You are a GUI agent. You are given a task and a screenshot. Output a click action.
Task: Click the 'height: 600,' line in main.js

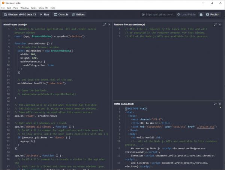[x=29, y=58]
